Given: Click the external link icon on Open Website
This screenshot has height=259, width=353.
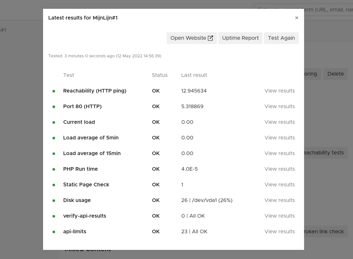Looking at the screenshot, I should click(210, 38).
